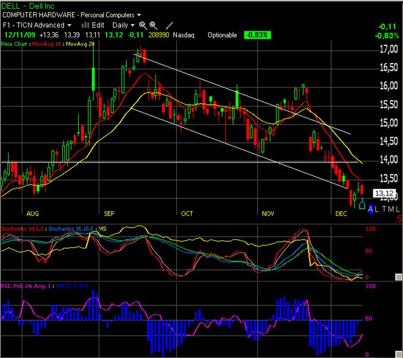Click the blue MACD indicator label

tap(72, 286)
